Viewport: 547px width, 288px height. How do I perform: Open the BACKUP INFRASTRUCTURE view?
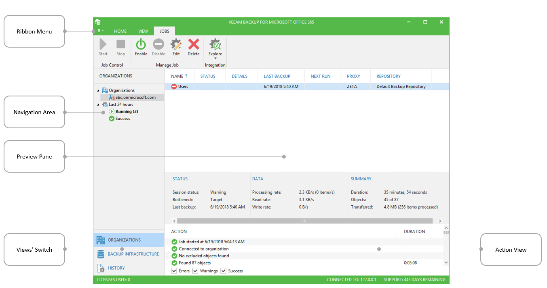[129, 254]
